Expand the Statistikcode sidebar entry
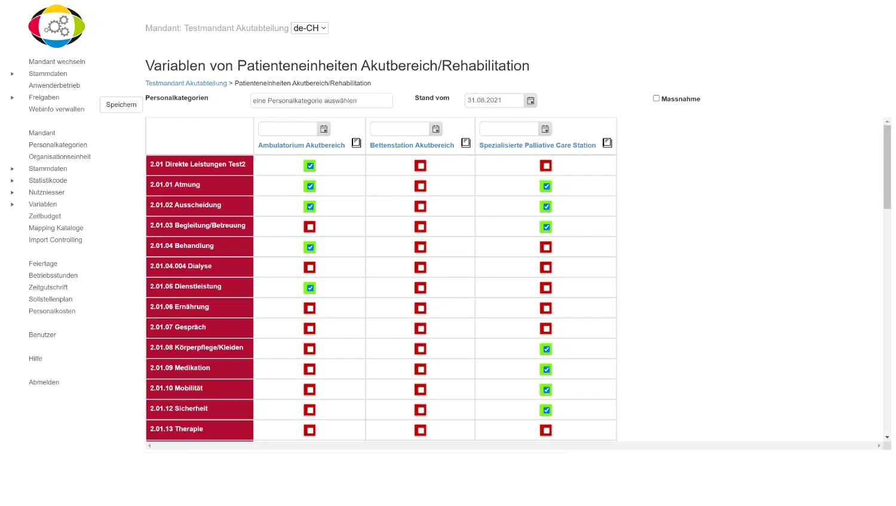Image resolution: width=896 pixels, height=506 pixels. [12, 180]
